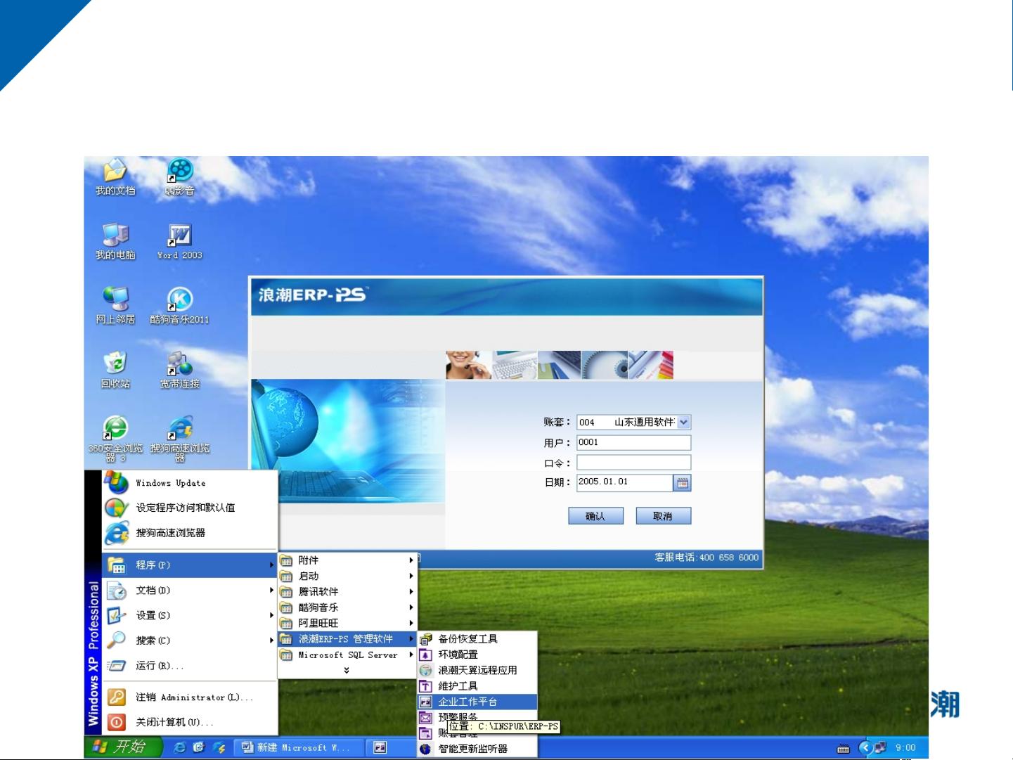This screenshot has width=1013, height=760.
Task: Launch 备份恢复工具 from the ERP-PS submenu
Action: [477, 639]
